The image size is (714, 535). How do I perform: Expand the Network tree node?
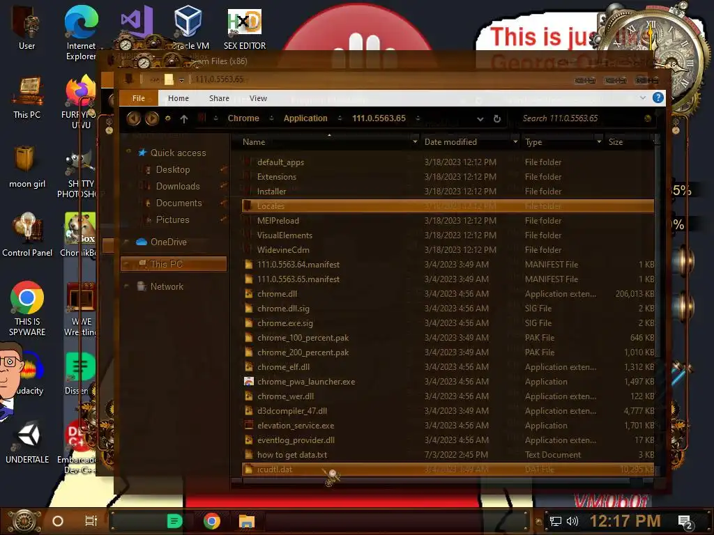127,286
